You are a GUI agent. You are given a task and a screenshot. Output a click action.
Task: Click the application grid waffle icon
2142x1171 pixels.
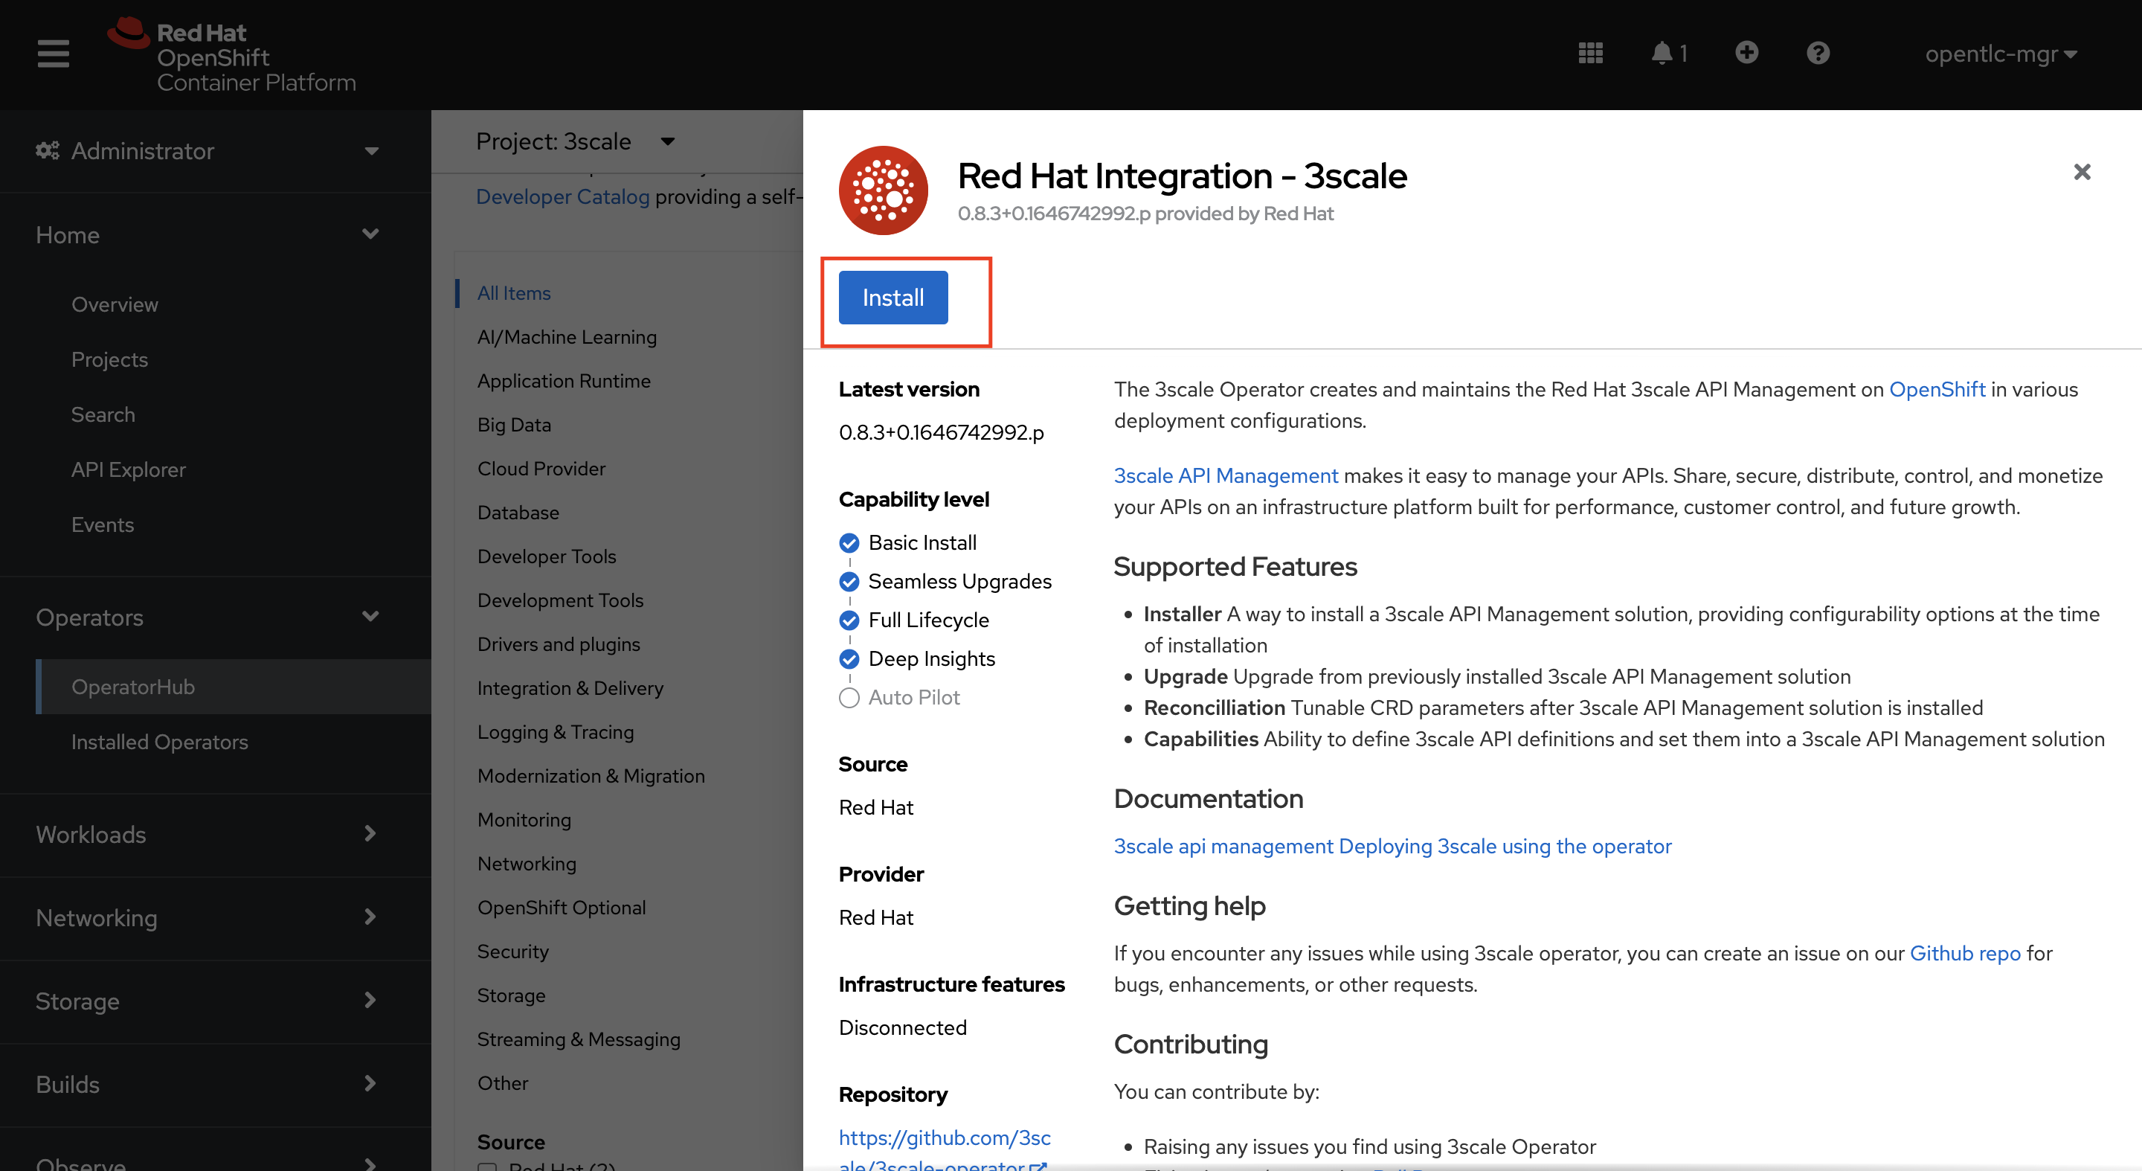1592,54
